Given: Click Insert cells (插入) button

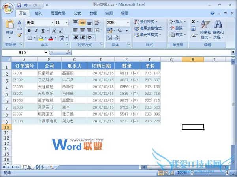Looking at the screenshot, I should pos(177,22).
